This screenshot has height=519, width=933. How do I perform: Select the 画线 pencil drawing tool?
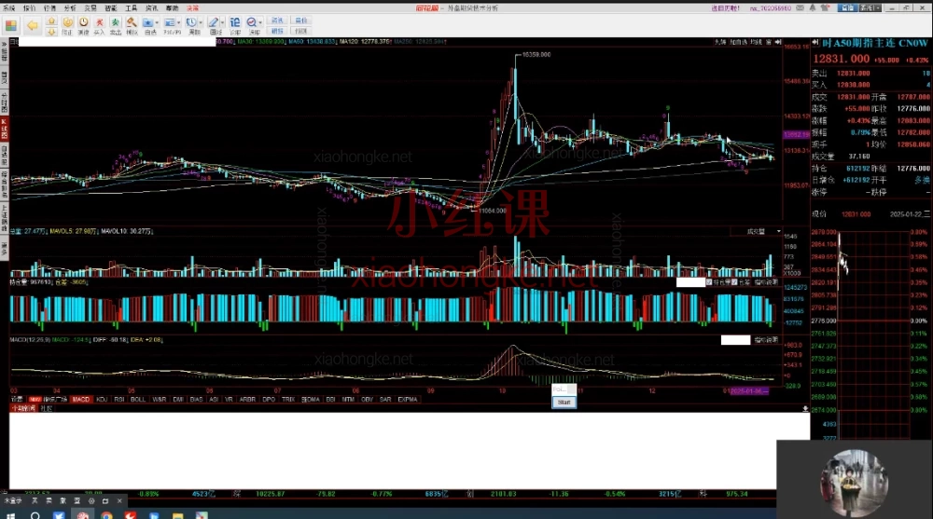tap(214, 25)
